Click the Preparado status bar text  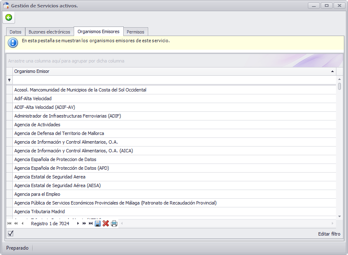click(17, 248)
